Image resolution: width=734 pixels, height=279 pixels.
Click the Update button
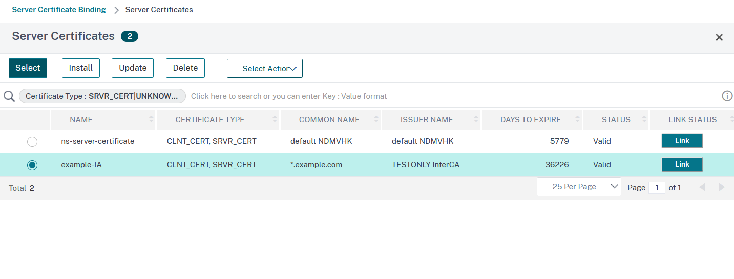[x=133, y=68]
